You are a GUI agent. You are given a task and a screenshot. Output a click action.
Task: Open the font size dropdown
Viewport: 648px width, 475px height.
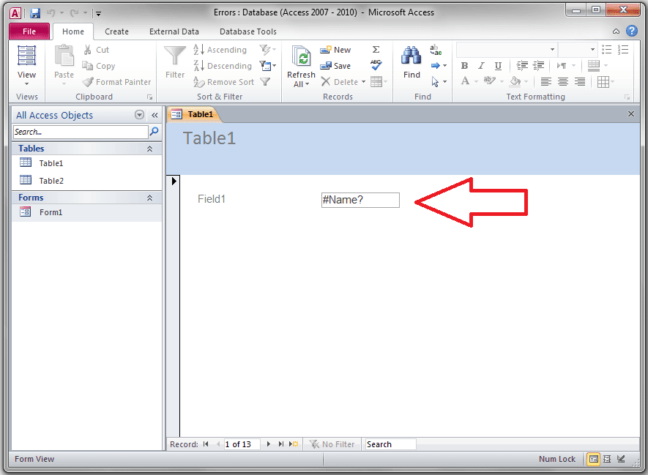click(592, 50)
